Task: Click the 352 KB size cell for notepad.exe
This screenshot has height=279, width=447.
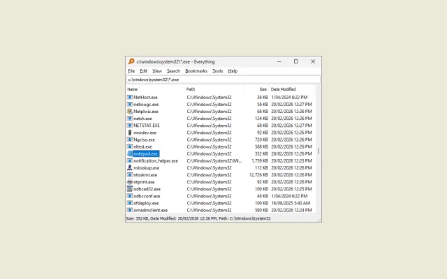Action: click(262, 153)
